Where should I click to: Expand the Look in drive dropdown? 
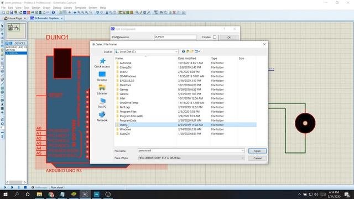tap(176, 51)
